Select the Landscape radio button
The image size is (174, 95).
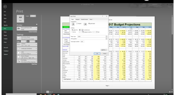(89, 23)
